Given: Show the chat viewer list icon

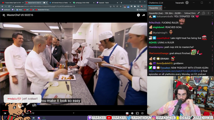Looking at the screenshot, I should 203,13.
